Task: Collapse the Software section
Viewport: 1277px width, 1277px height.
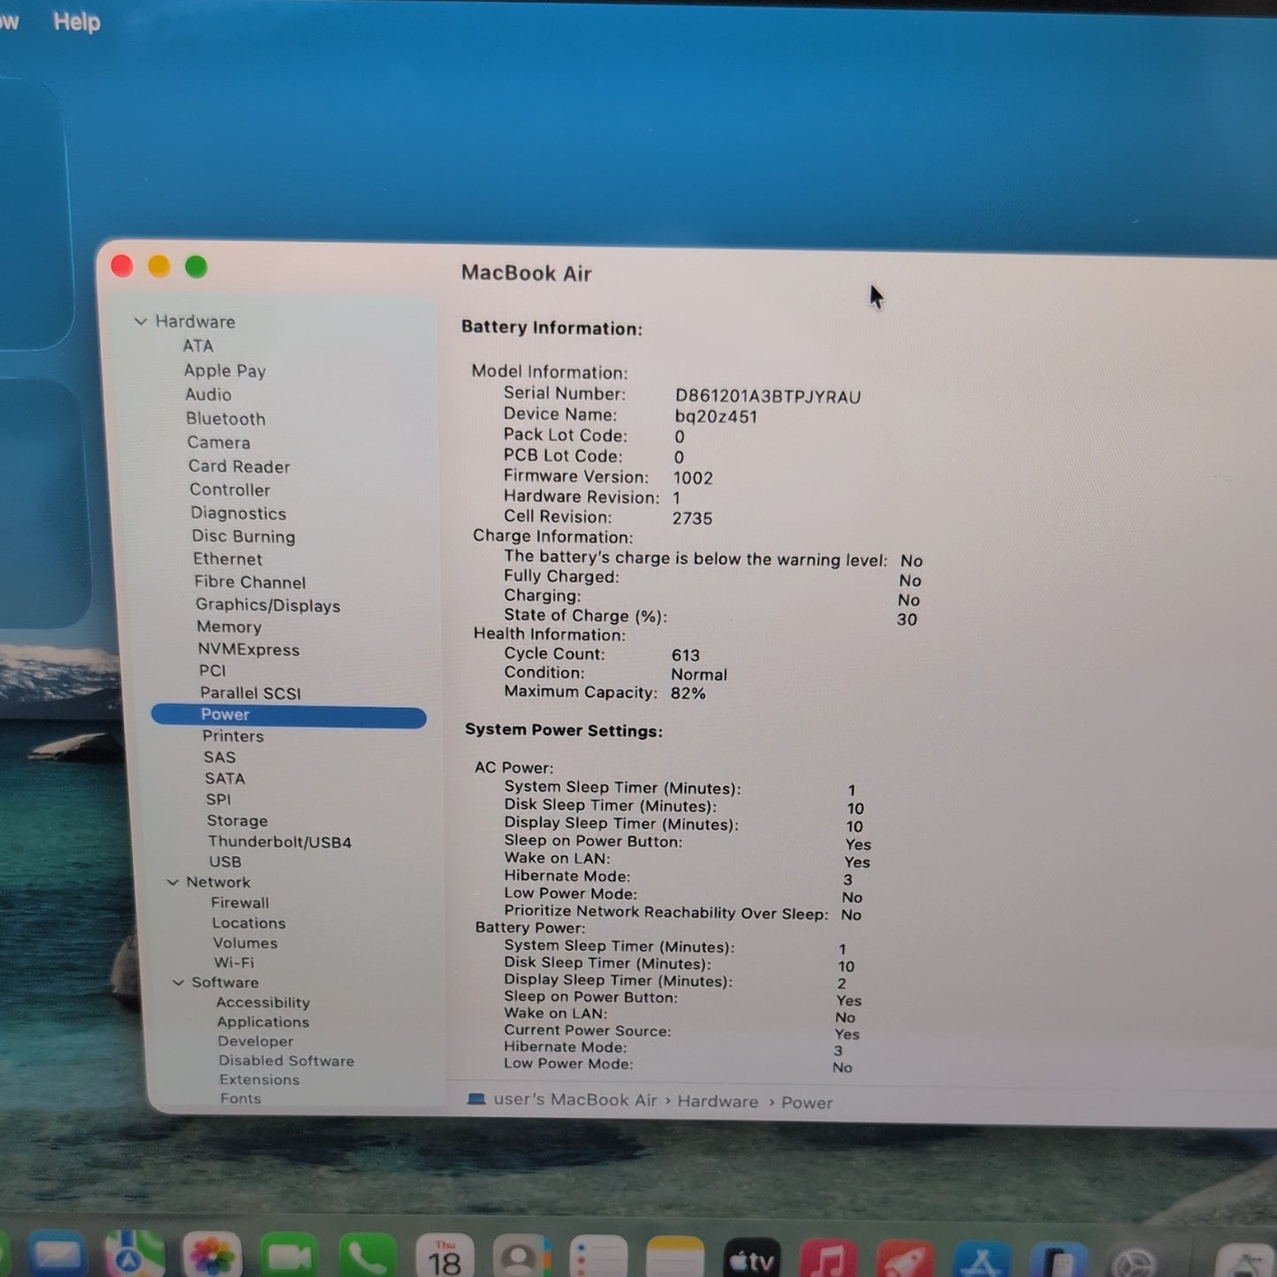Action: pos(179,982)
